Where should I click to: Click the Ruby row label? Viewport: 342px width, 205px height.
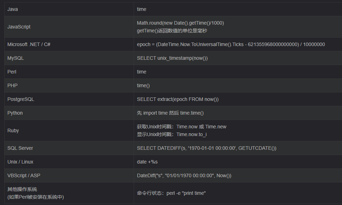pos(13,130)
